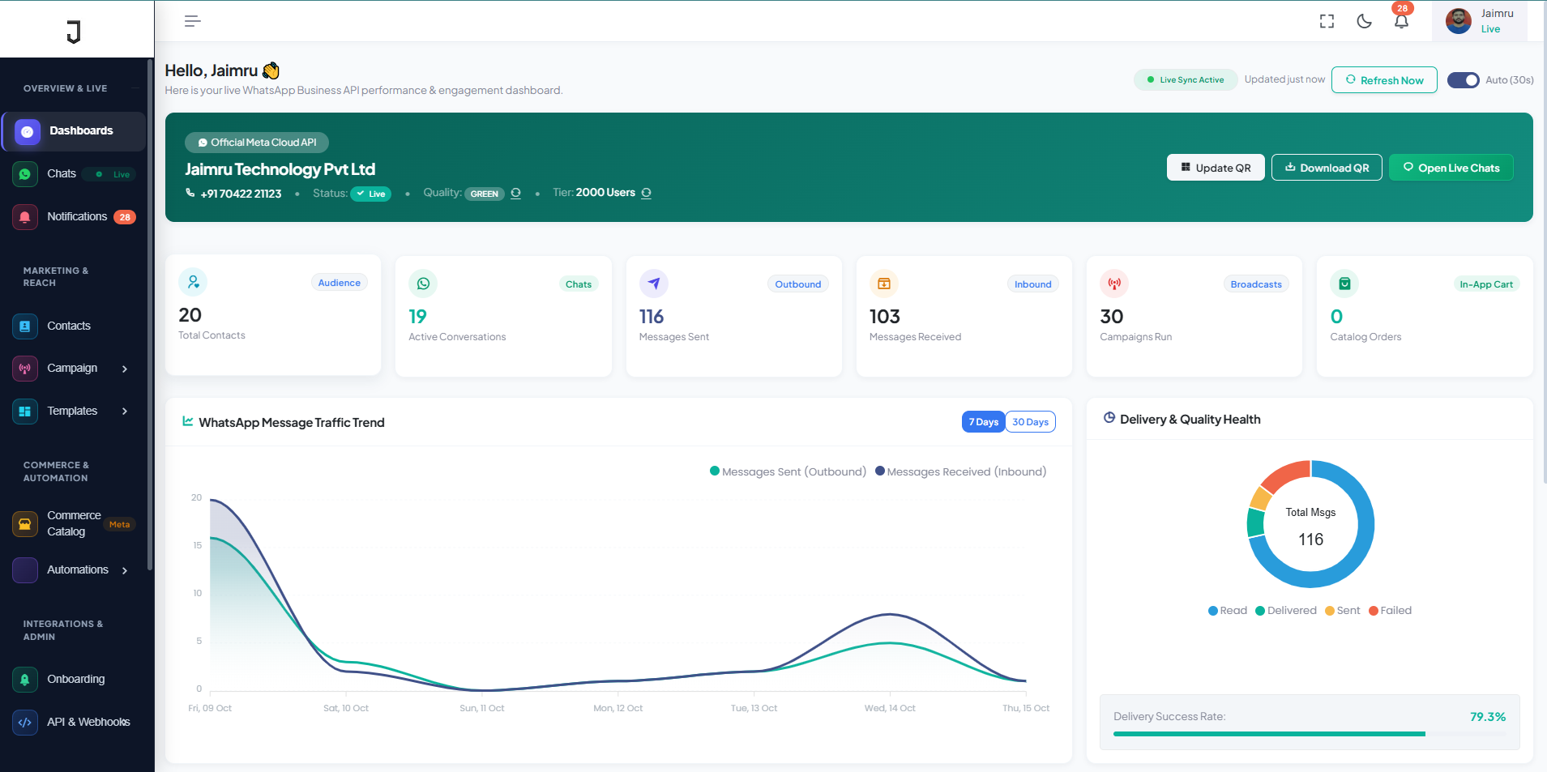Toggle the Delivered legend in donut chart
The height and width of the screenshot is (772, 1547).
pos(1286,611)
